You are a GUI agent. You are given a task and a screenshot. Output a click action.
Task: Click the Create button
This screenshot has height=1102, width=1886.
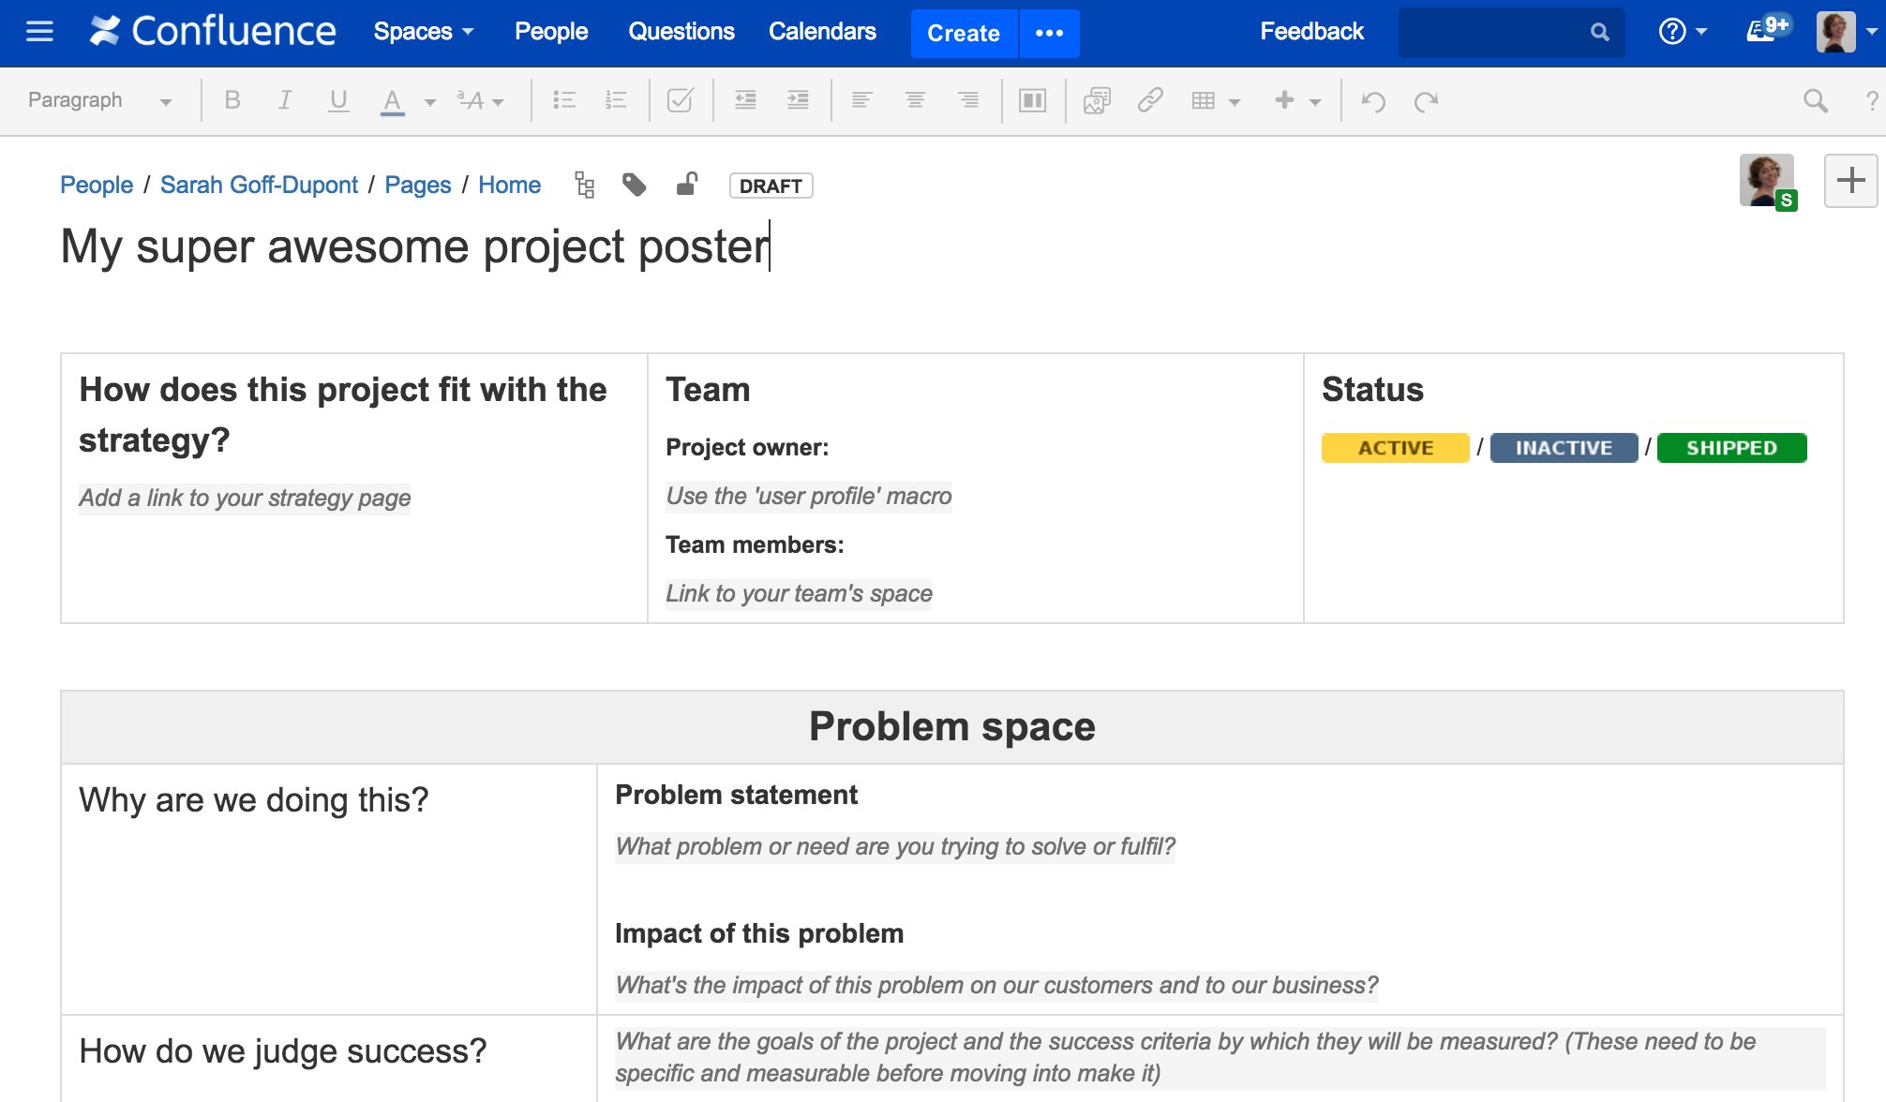(963, 33)
